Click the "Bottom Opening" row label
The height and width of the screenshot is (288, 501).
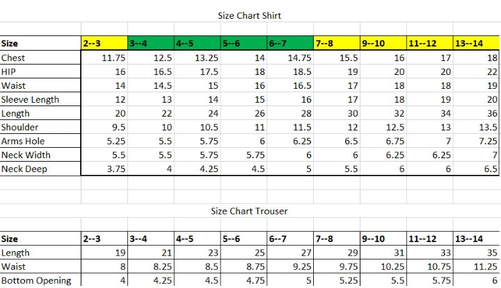click(36, 280)
